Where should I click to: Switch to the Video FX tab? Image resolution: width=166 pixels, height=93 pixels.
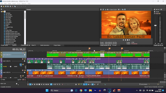click(x=33, y=45)
